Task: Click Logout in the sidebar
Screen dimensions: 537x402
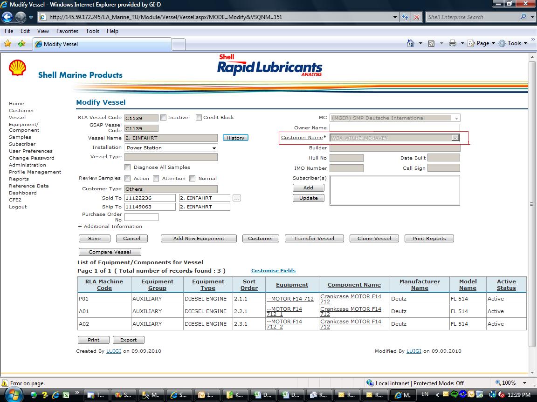Action: coord(18,207)
